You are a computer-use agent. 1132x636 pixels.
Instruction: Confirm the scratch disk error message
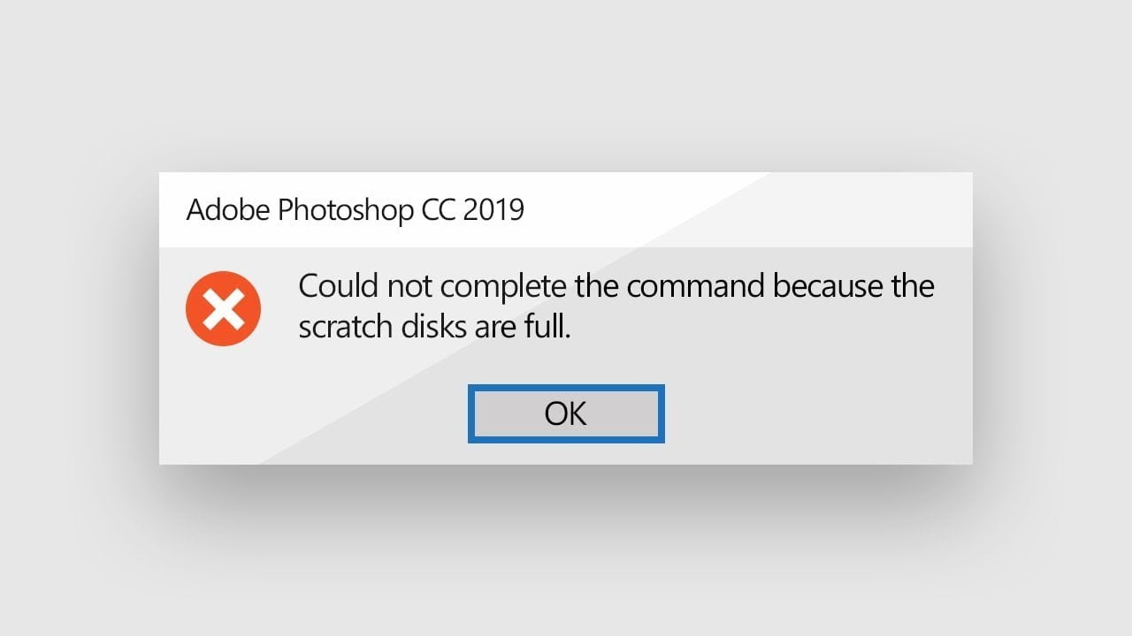(x=566, y=413)
